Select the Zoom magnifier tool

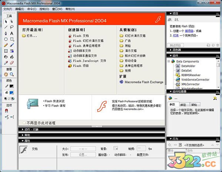click(x=12, y=74)
